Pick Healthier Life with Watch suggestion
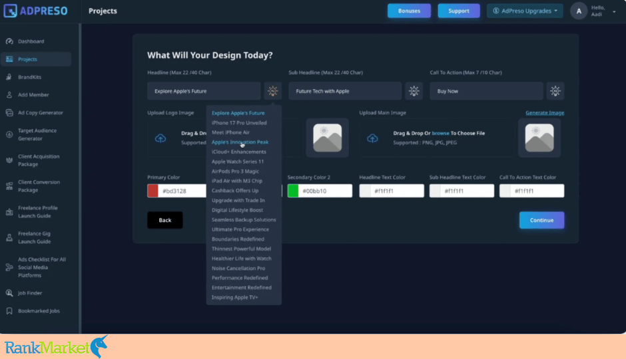This screenshot has height=359, width=626. [241, 259]
